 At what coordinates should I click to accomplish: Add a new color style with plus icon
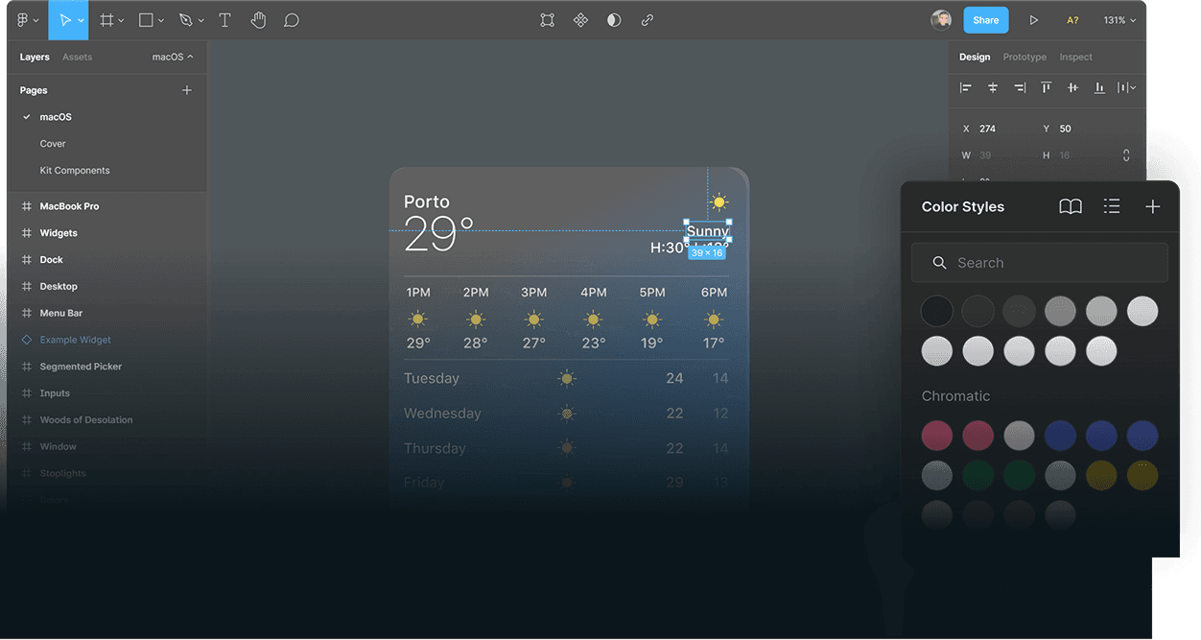coord(1152,205)
